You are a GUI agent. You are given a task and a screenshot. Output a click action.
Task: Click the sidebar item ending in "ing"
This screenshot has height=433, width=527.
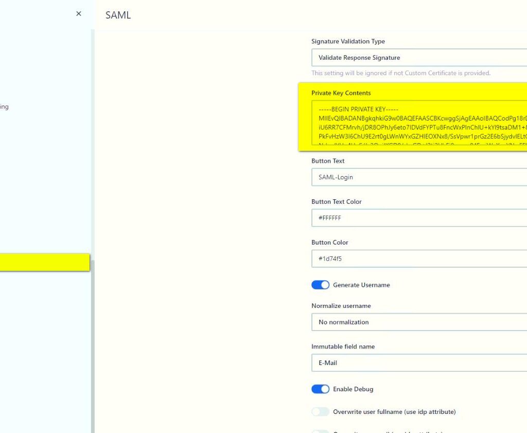point(4,107)
